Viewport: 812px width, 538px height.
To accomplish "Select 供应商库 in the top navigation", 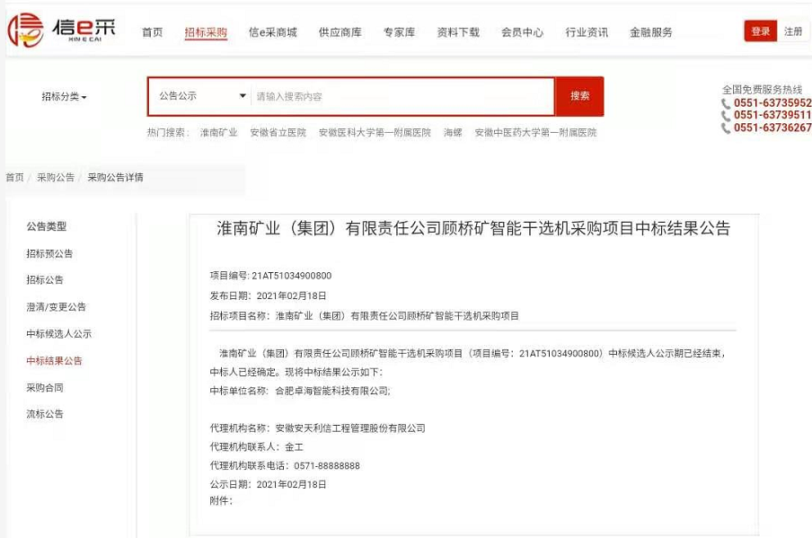I will coord(340,31).
